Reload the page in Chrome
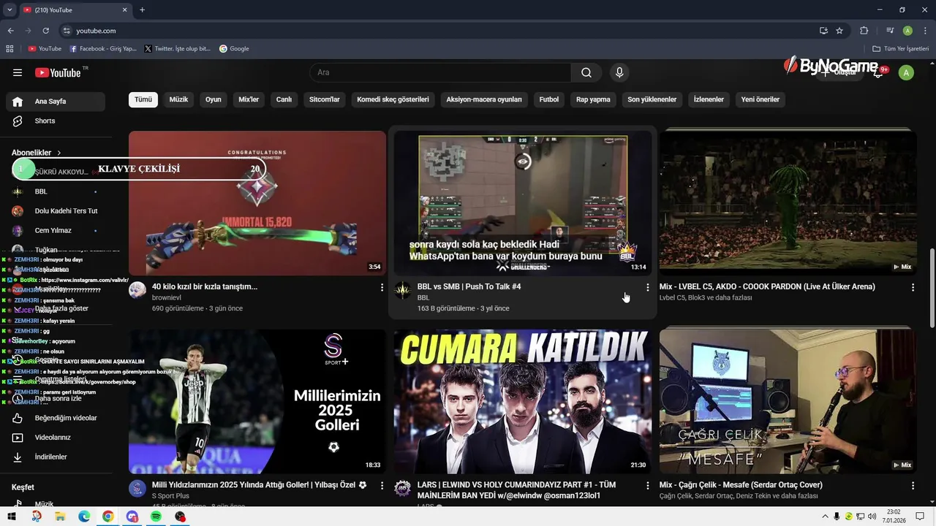This screenshot has width=936, height=526. [x=45, y=31]
